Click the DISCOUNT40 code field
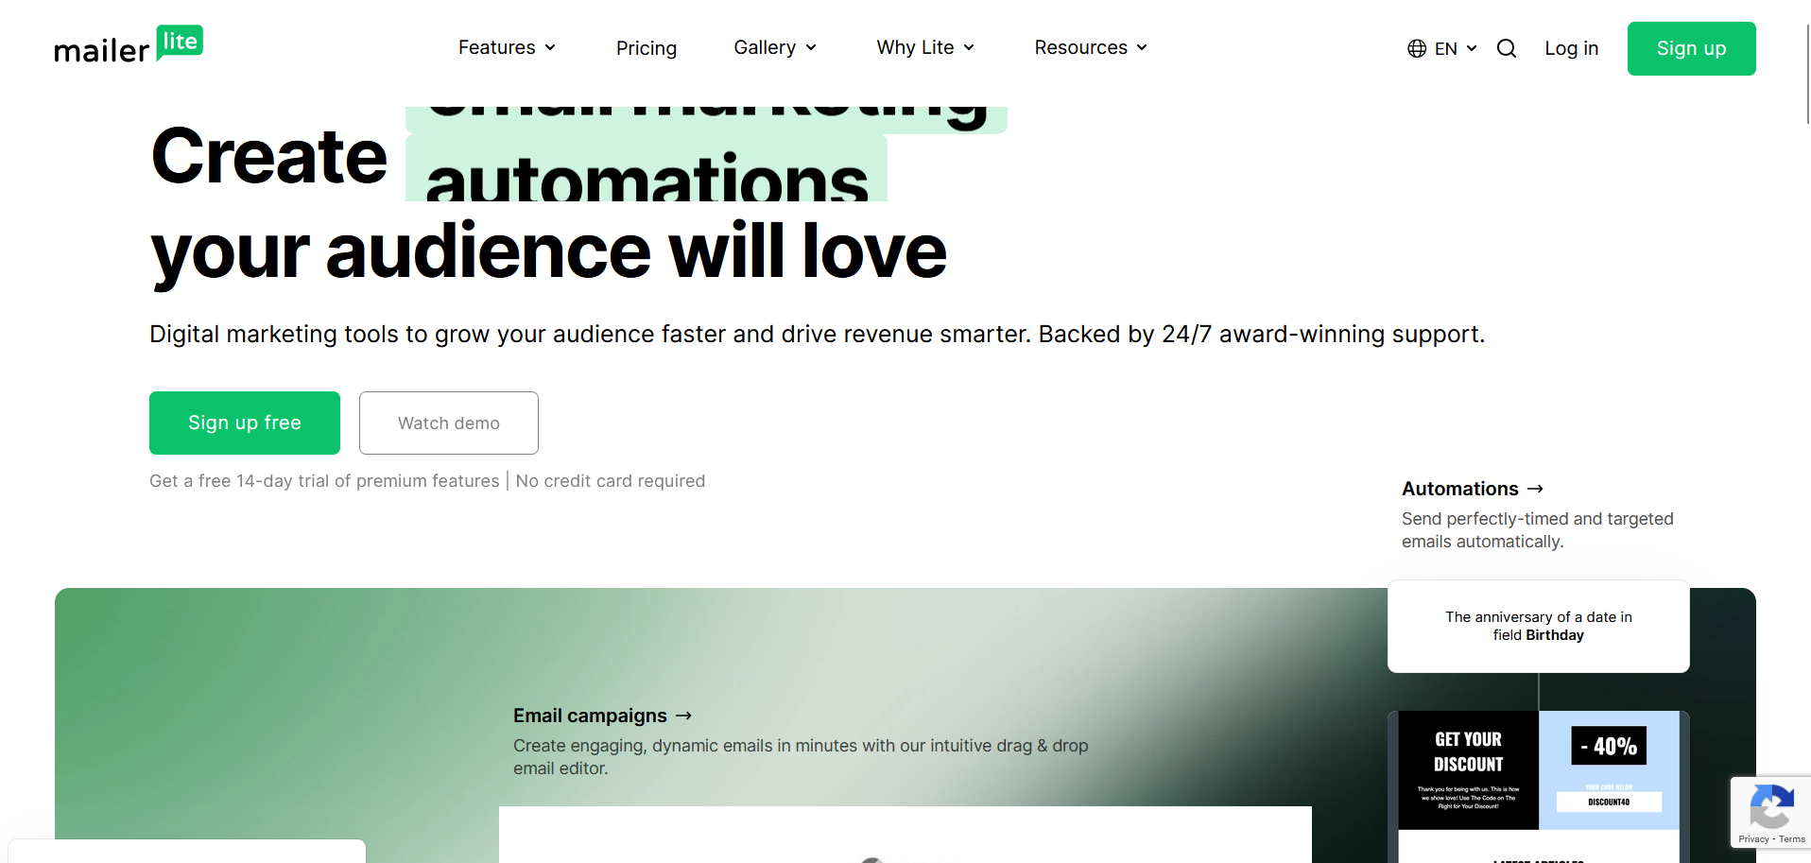The height and width of the screenshot is (863, 1811). point(1609,802)
